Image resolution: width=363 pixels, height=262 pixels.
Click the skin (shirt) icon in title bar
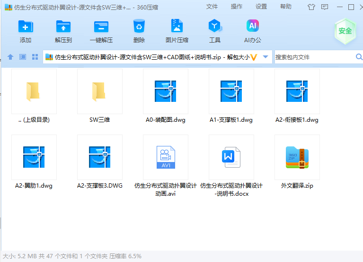point(311,7)
